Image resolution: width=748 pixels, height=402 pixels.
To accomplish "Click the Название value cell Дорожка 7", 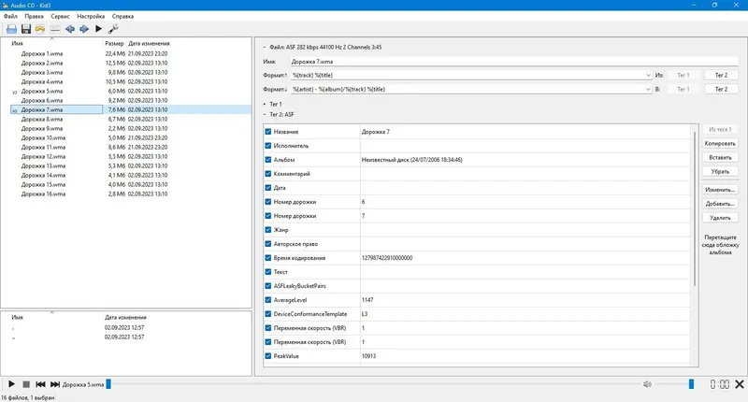I will (x=525, y=132).
